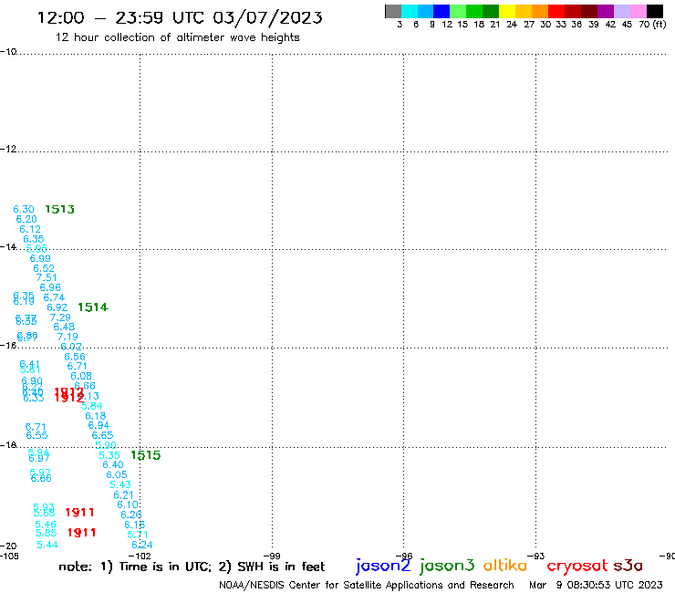Click the green 1513 time marker

click(60, 209)
